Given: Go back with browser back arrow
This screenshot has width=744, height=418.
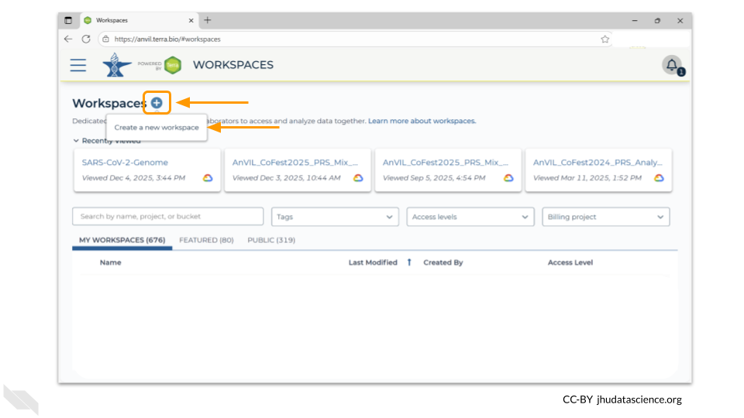Looking at the screenshot, I should click(x=68, y=39).
